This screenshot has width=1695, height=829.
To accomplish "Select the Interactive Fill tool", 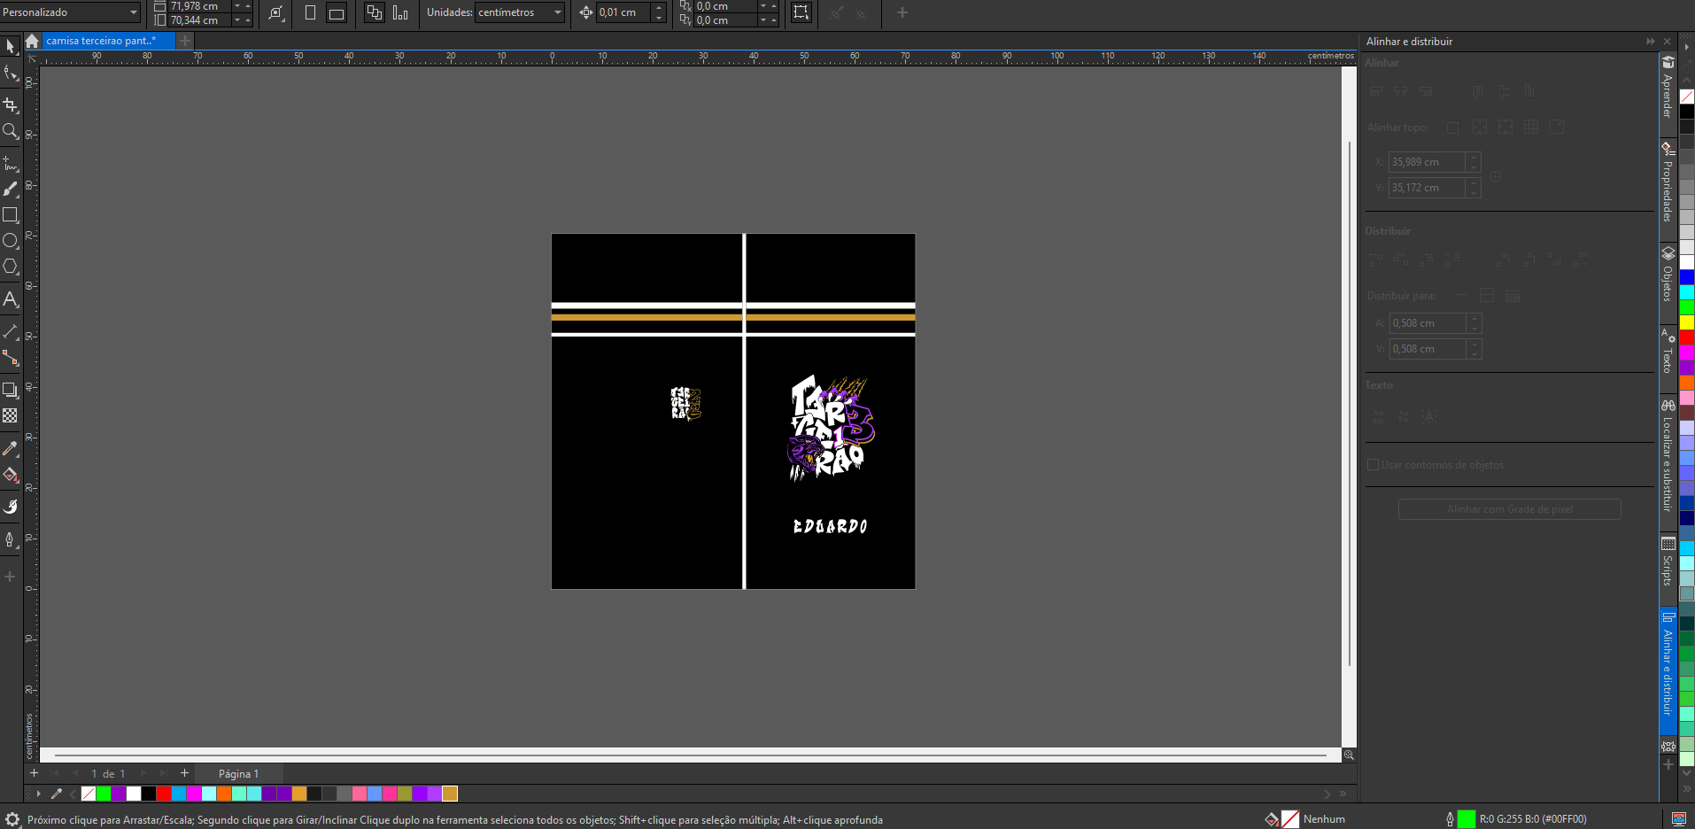I will tap(11, 476).
